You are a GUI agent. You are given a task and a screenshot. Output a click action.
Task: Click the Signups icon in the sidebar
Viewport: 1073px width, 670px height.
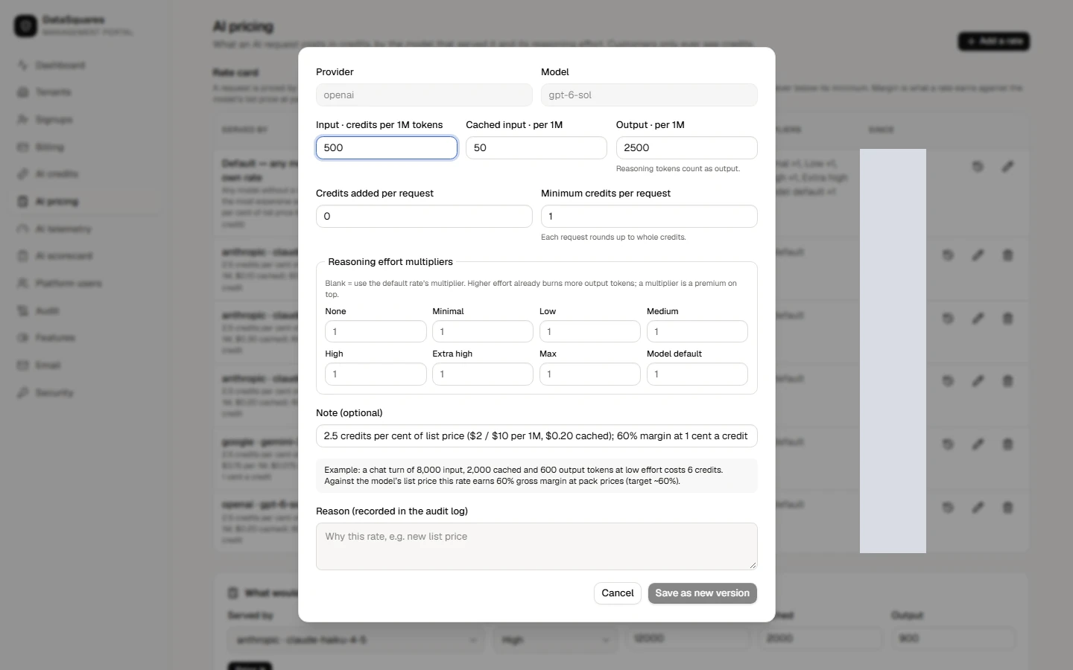(23, 119)
